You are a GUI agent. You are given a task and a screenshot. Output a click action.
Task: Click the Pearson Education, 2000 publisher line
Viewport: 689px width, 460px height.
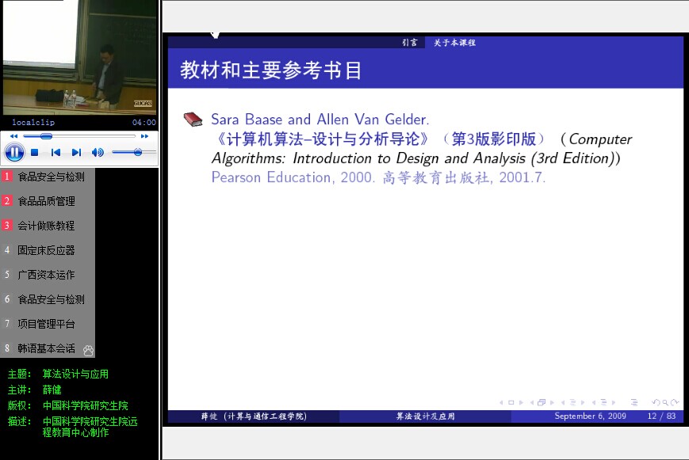pyautogui.click(x=378, y=177)
